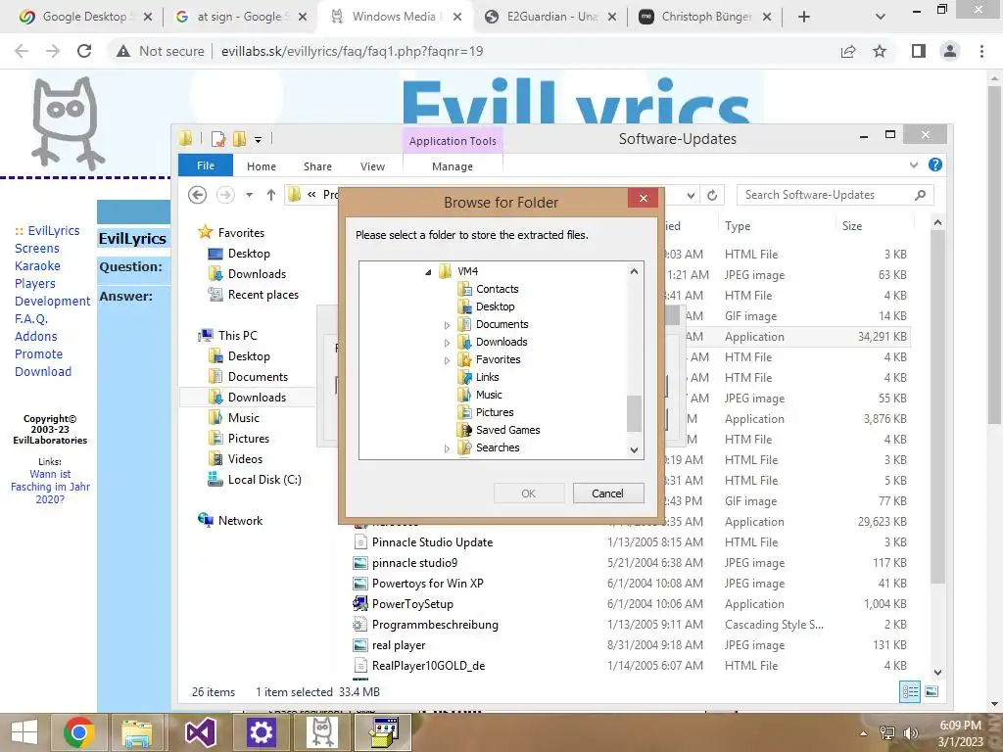Click the Browse dialog tree scrollbar thumb
The height and width of the screenshot is (752, 1003).
(634, 414)
